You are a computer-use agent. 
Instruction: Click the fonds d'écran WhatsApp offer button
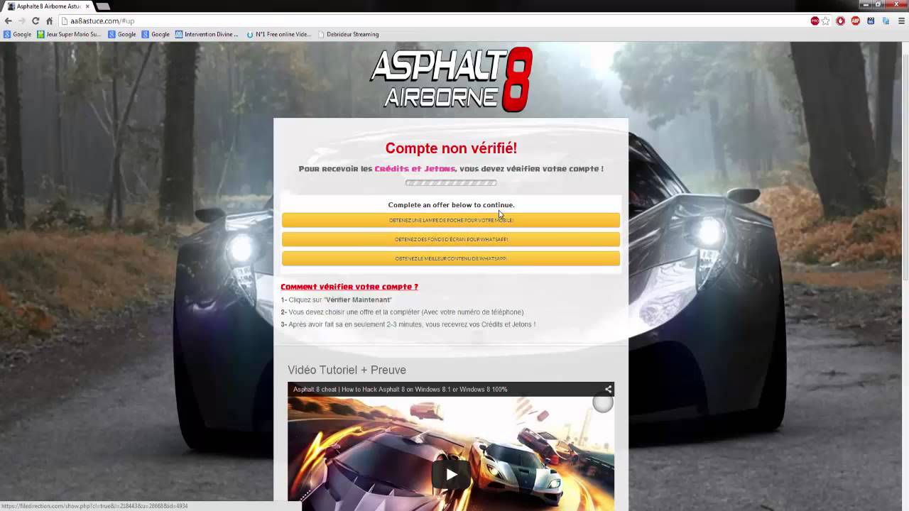click(451, 239)
